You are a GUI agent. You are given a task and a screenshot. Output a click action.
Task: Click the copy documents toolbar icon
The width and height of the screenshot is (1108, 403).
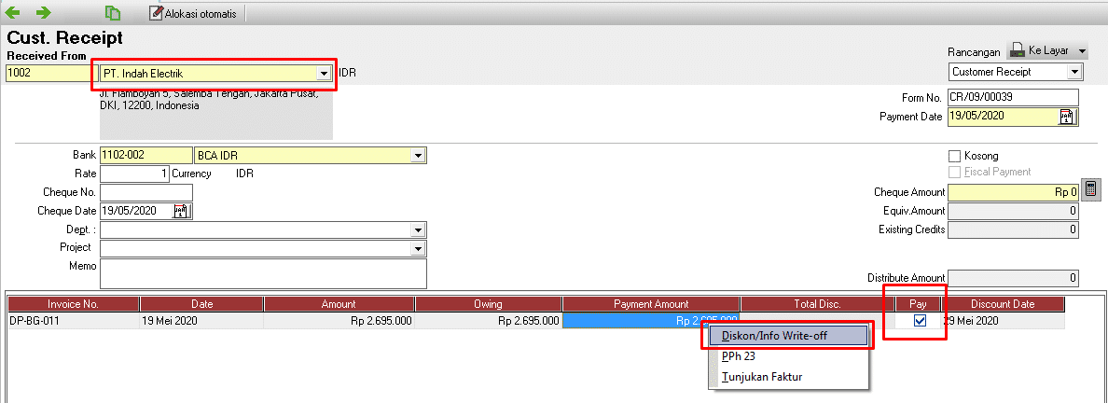click(x=113, y=13)
